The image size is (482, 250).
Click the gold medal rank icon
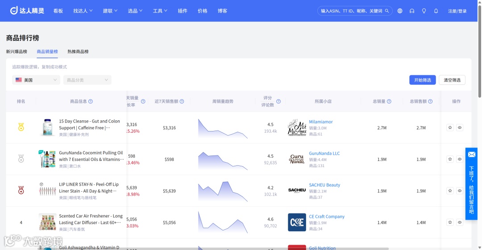point(21,127)
